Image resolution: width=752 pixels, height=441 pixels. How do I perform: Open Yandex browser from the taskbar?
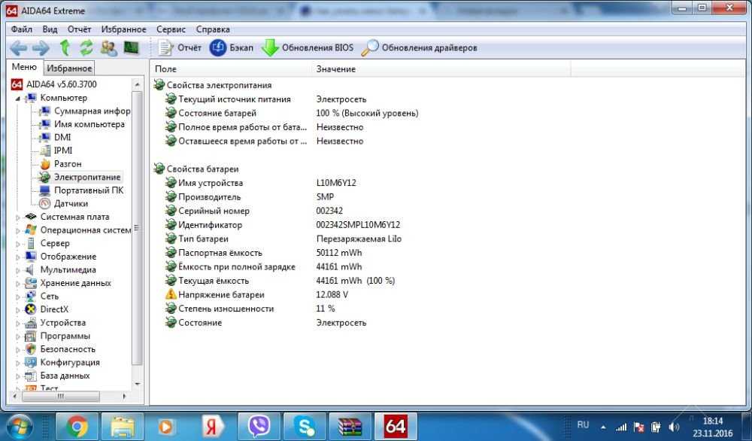tap(214, 426)
